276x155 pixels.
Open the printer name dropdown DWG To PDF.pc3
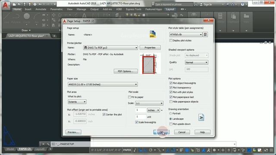coord(110,48)
